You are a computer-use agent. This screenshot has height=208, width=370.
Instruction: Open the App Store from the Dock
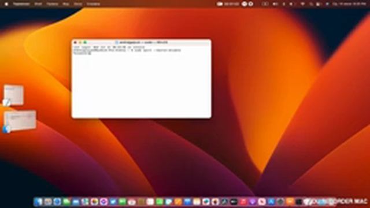click(x=271, y=202)
